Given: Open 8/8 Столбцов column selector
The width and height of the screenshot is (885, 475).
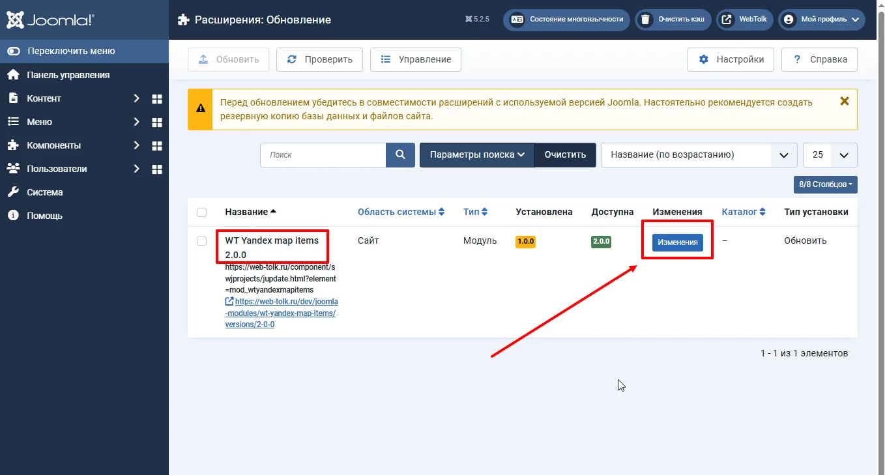Looking at the screenshot, I should click(x=825, y=184).
